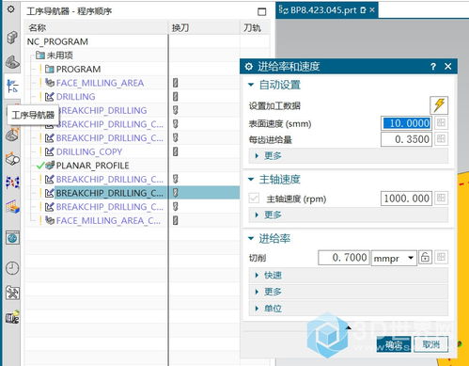Click the calculator icon beside 每齿进给量 field
Screen dimensions: 469x366
441,138
